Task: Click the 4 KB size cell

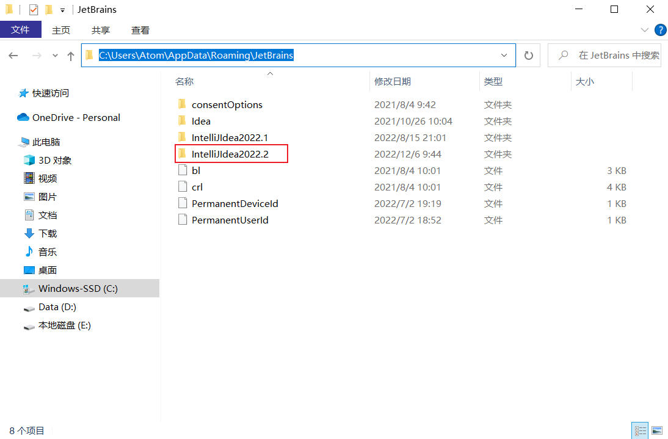Action: tap(617, 187)
